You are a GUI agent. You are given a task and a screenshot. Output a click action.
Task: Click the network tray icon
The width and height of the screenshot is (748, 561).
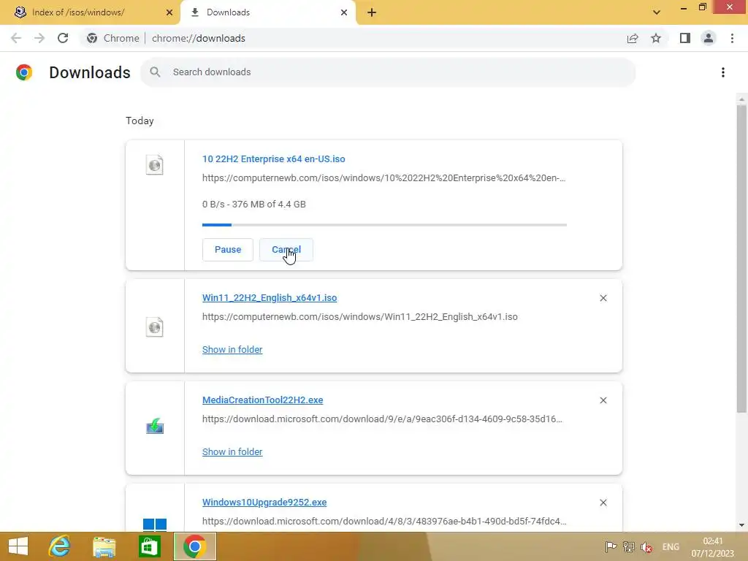[x=629, y=546]
